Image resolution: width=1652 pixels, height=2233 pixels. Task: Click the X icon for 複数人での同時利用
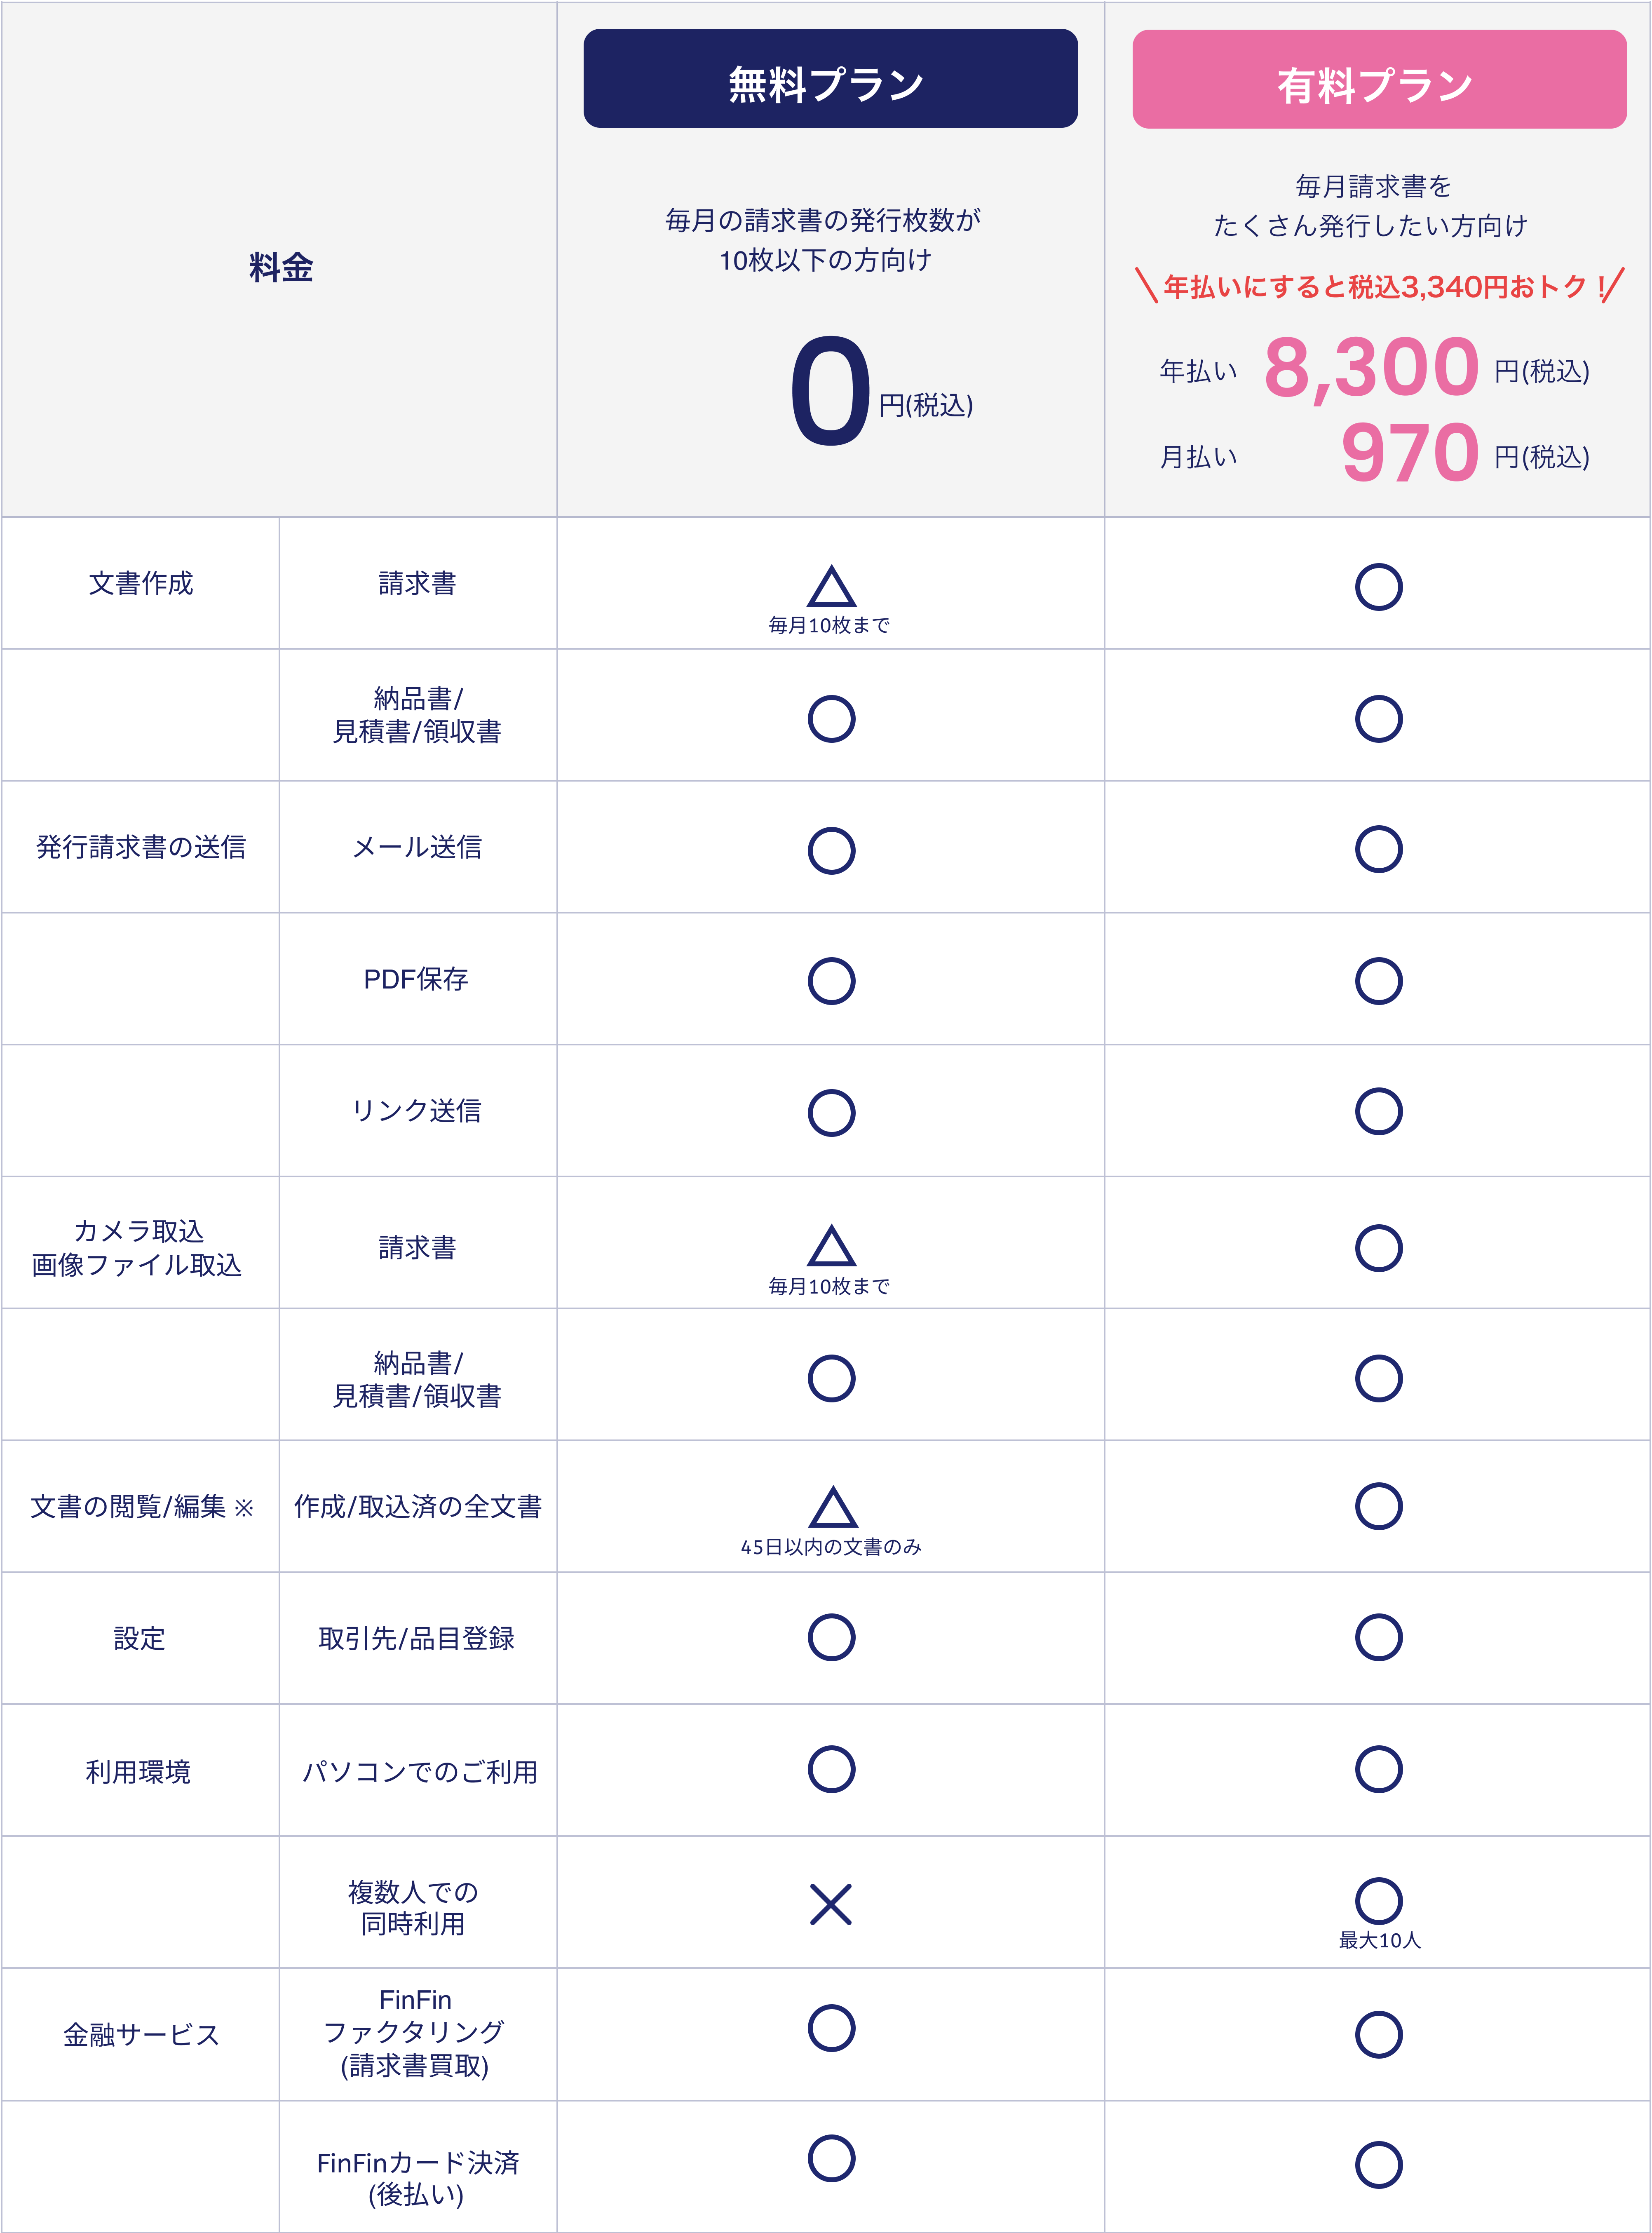(831, 1904)
